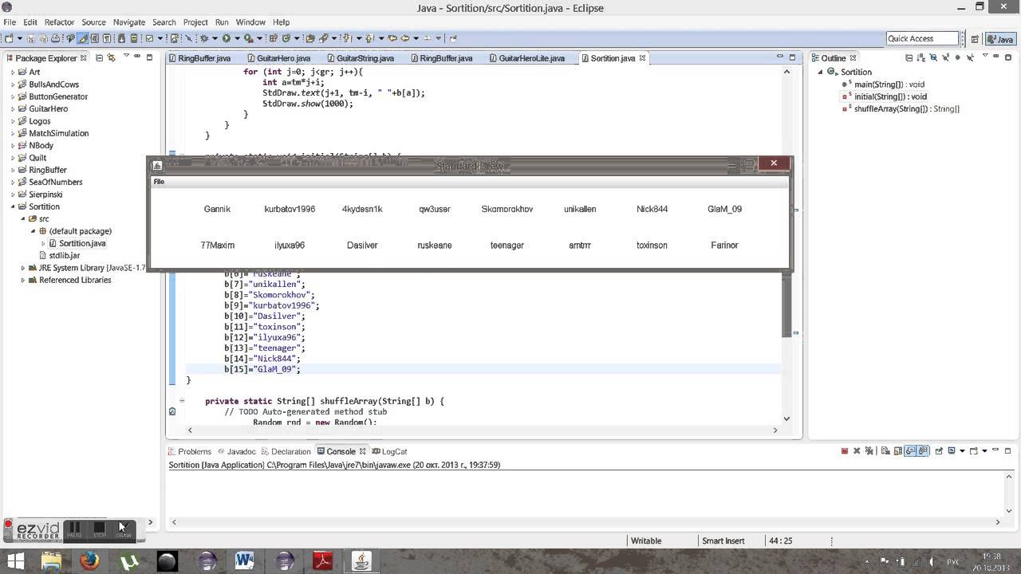Click the Sort alphabetically icon in Outline
1021x574 pixels.
[x=921, y=57]
